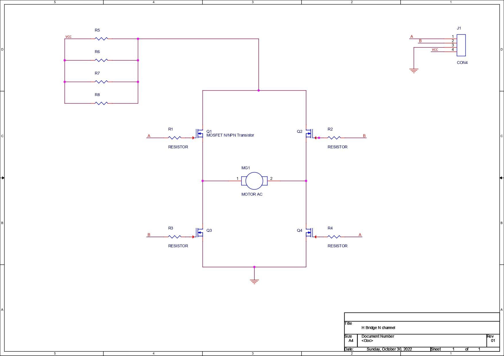Select resistor R2 symbol near Q2
Screen dimensions: 504x356
pos(334,138)
